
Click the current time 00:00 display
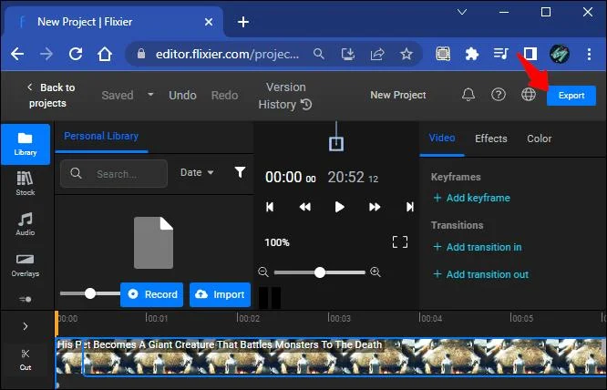coord(291,177)
